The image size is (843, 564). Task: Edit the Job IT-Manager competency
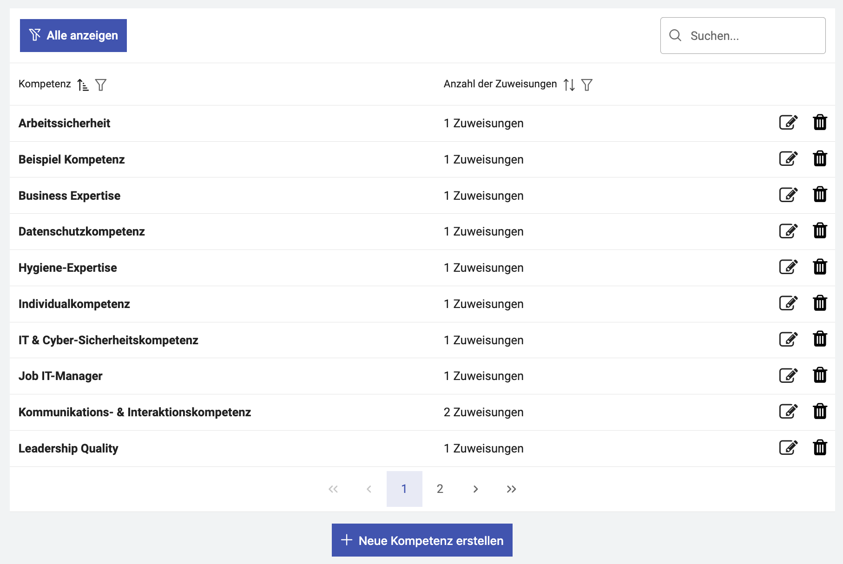(x=788, y=375)
